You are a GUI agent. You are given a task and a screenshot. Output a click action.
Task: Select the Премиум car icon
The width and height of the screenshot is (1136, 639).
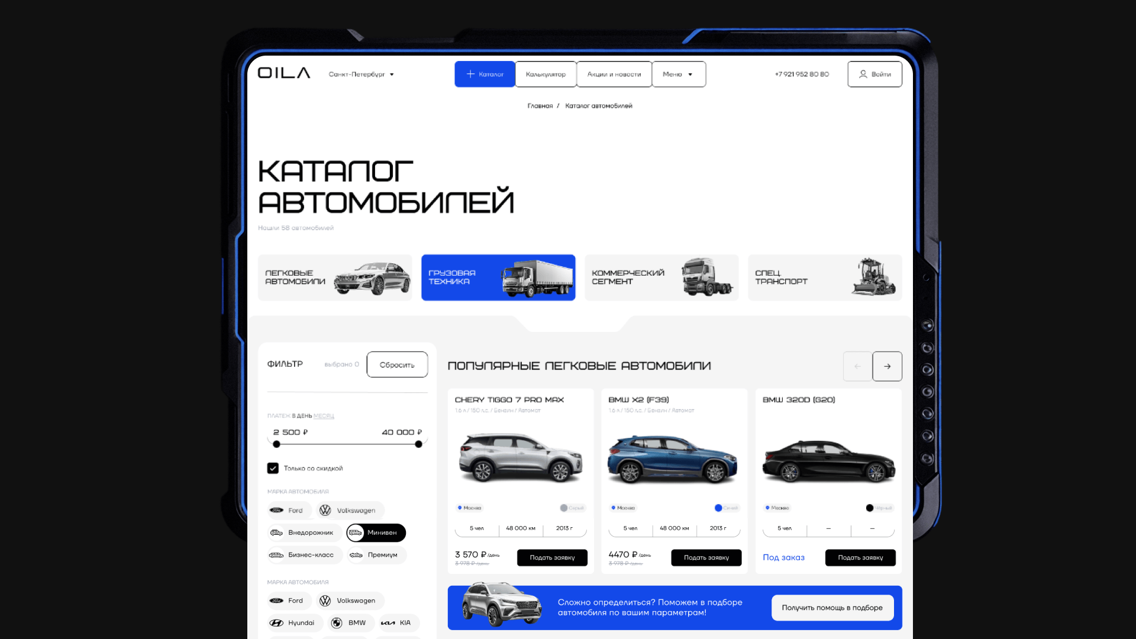click(x=356, y=555)
